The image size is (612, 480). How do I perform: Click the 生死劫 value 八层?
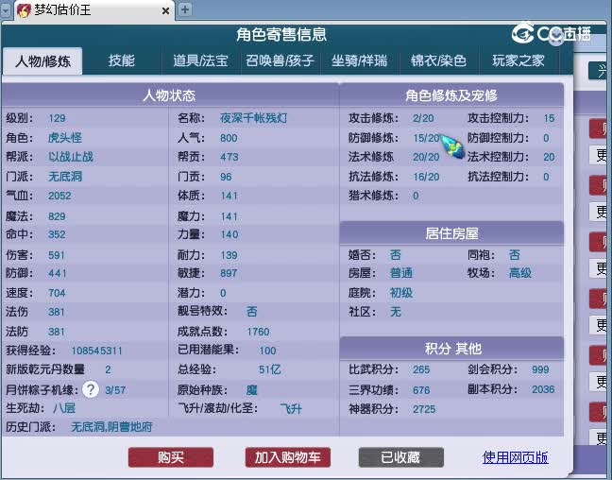coord(64,408)
